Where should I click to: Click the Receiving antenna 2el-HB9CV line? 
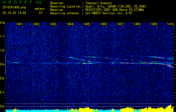109,13
